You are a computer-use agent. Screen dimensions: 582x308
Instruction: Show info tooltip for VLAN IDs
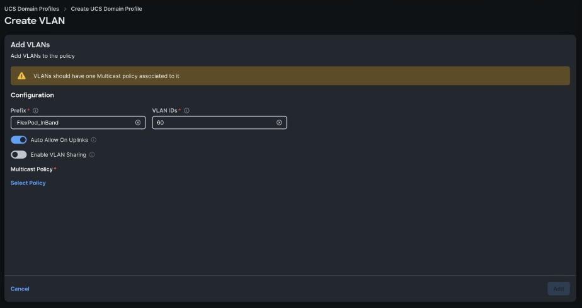click(x=186, y=111)
